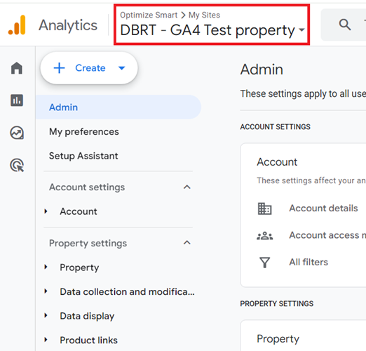Open the Account details link
Viewport: 366px width, 351px height.
pos(323,208)
